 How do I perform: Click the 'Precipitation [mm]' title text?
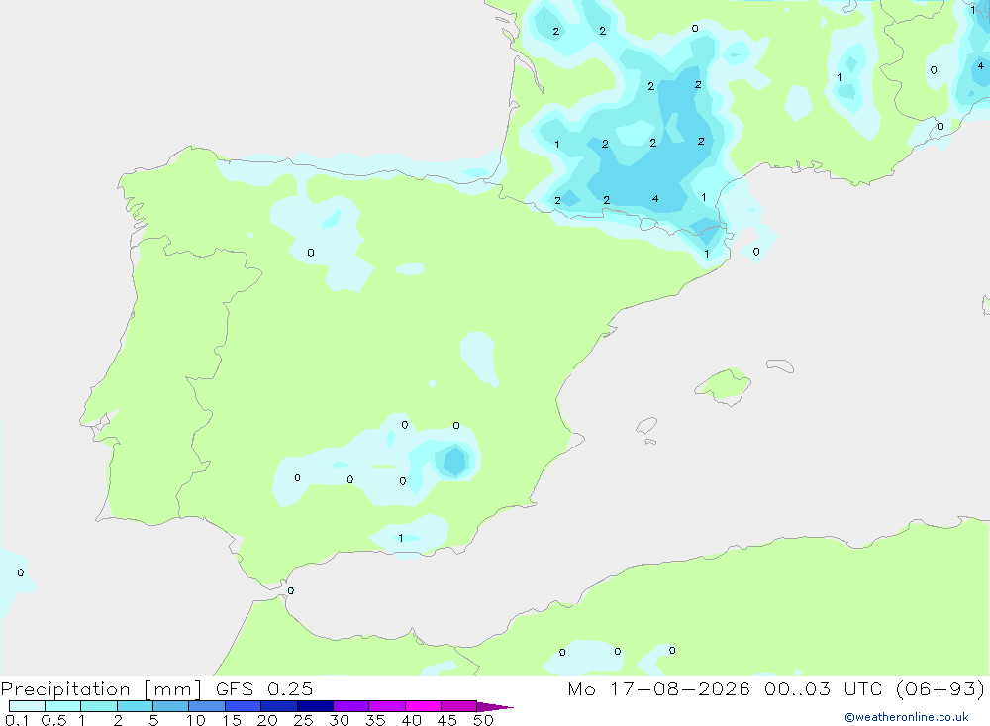[x=102, y=689]
